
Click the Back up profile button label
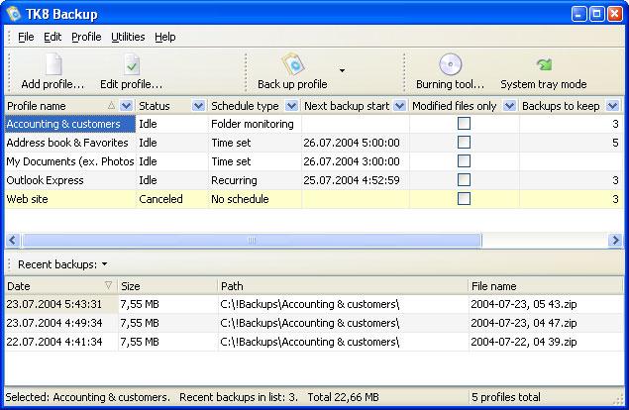292,84
